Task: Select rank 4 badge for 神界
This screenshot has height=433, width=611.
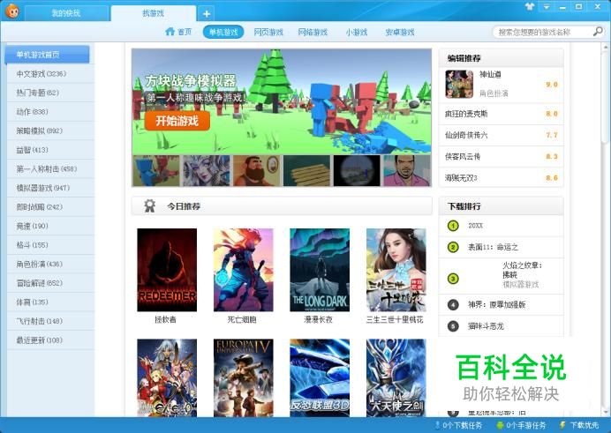Action: 453,304
